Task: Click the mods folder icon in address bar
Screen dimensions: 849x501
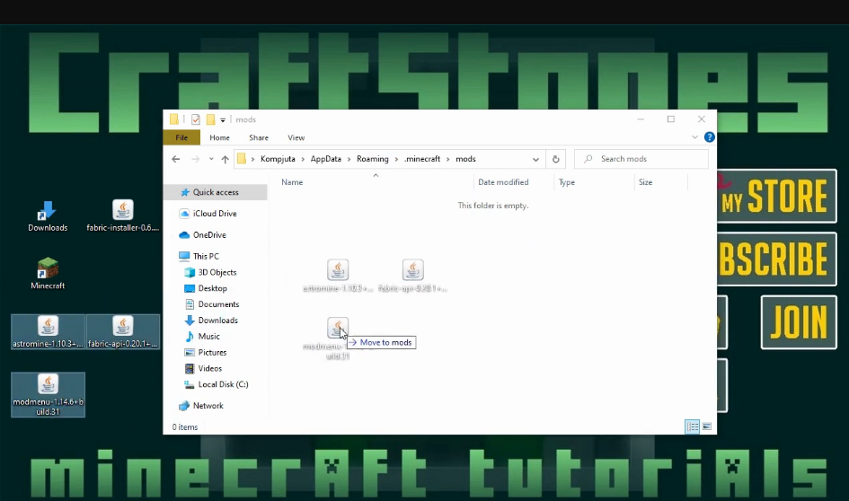Action: pyautogui.click(x=242, y=159)
